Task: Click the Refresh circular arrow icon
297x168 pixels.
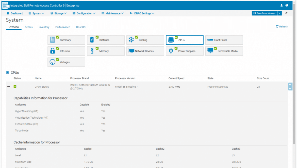Action: point(277,26)
